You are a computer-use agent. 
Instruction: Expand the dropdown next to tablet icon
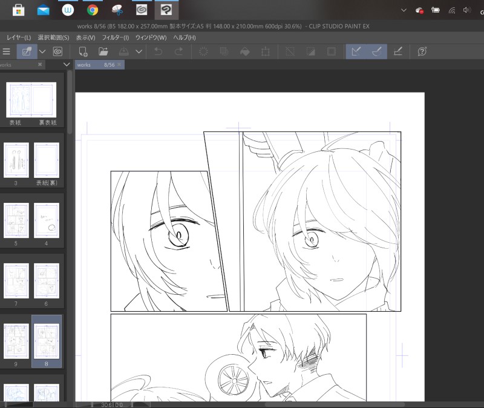42,51
